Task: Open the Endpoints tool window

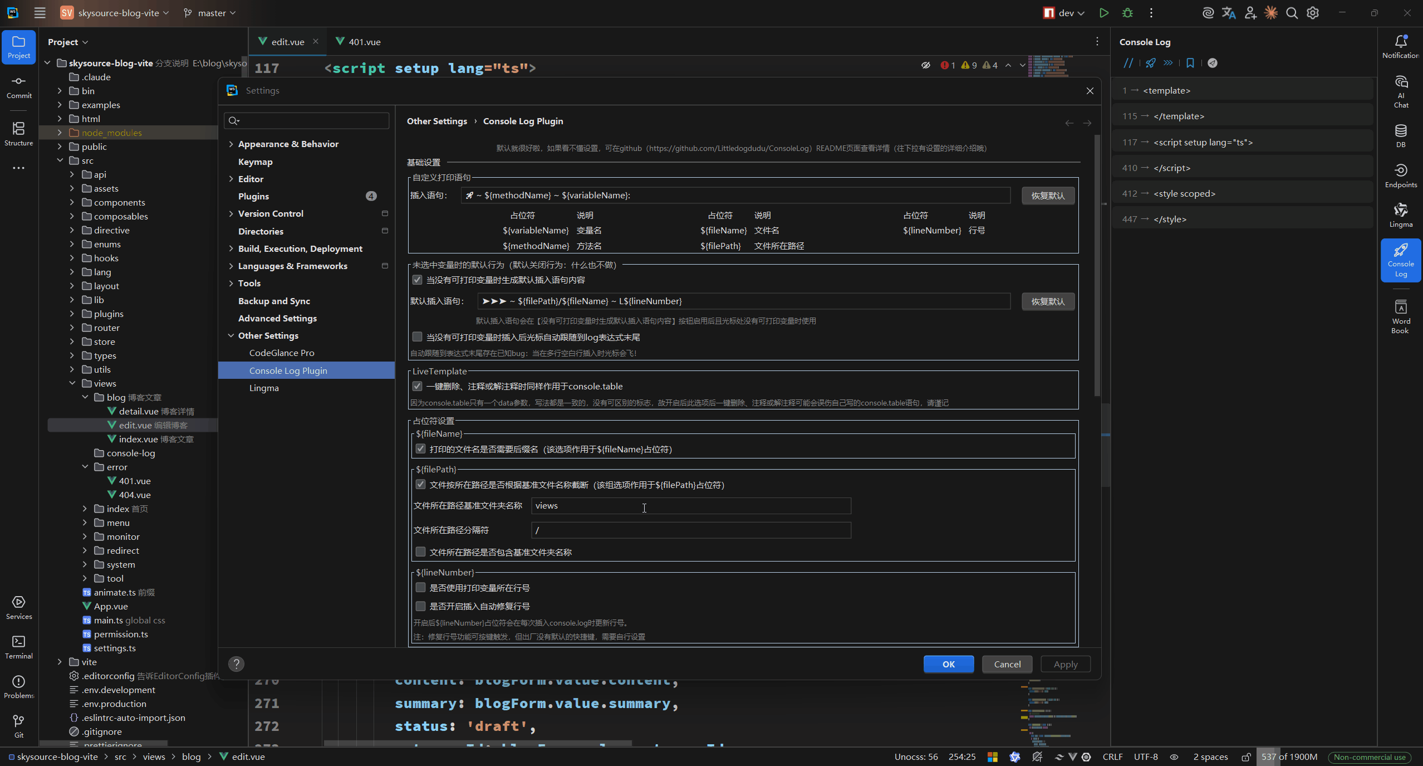Action: [1401, 175]
